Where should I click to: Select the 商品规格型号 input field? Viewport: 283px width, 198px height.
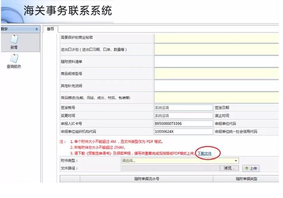(x=217, y=74)
